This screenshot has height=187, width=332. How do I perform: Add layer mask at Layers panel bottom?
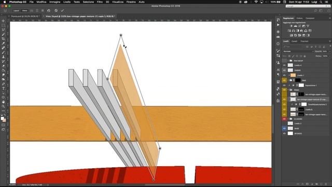pos(307,184)
